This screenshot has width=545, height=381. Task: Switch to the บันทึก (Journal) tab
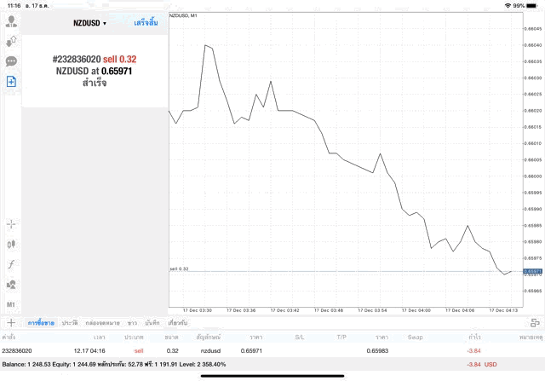point(153,323)
